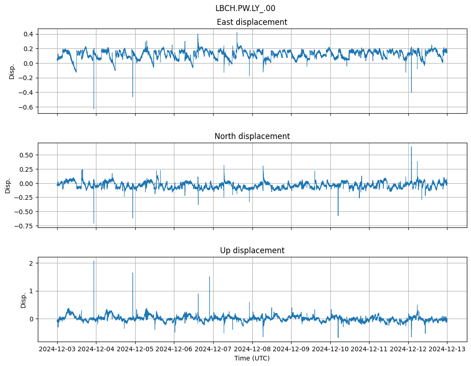Click the Up displacement subplot title
This screenshot has width=471, height=366.
(x=252, y=250)
